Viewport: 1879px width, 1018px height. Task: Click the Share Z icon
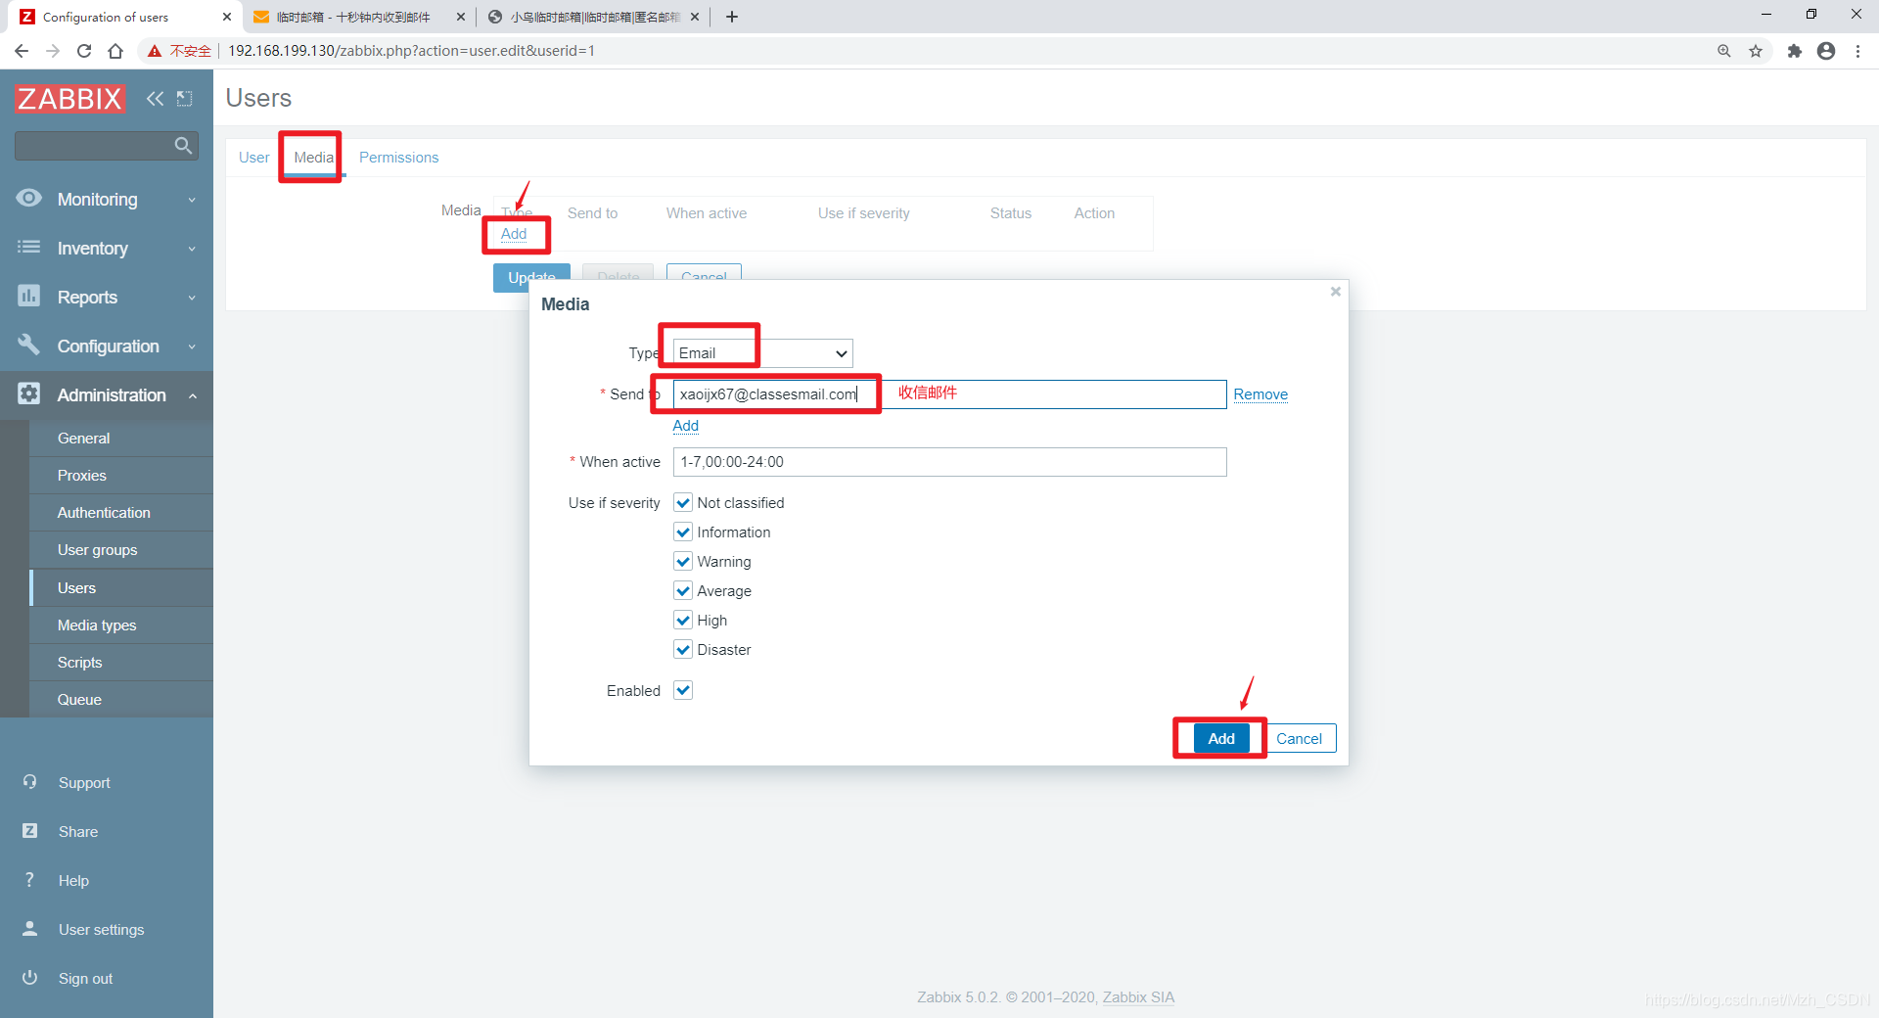[29, 831]
